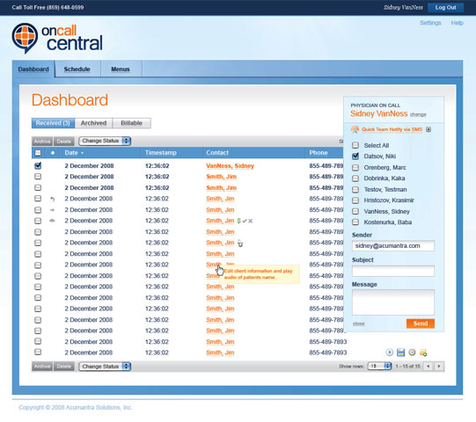The height and width of the screenshot is (422, 476).
Task: Uncheck the Datsov, Niki checkbox
Action: coord(355,156)
